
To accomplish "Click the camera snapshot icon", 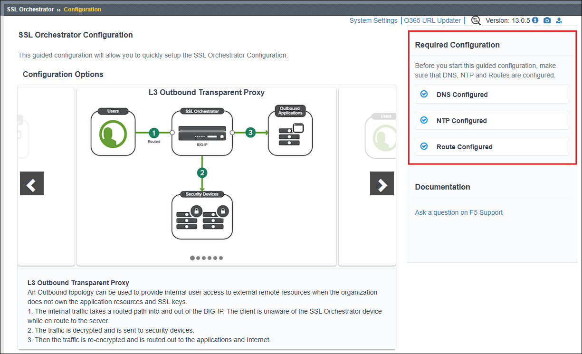I will (547, 20).
